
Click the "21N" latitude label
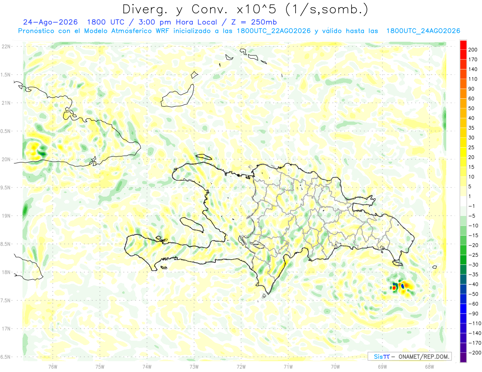(x=6, y=103)
